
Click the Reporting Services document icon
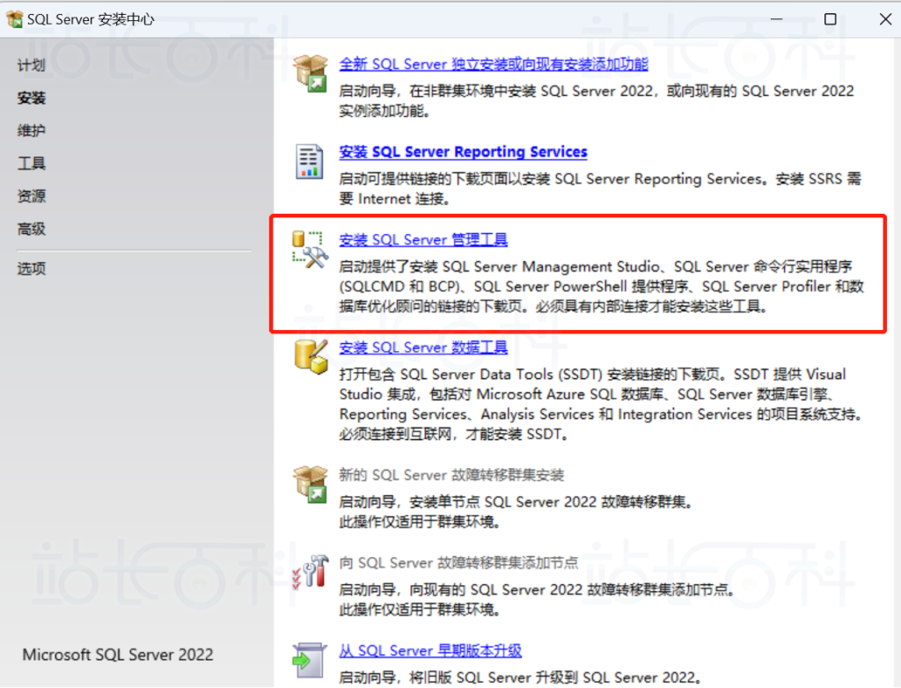[309, 162]
